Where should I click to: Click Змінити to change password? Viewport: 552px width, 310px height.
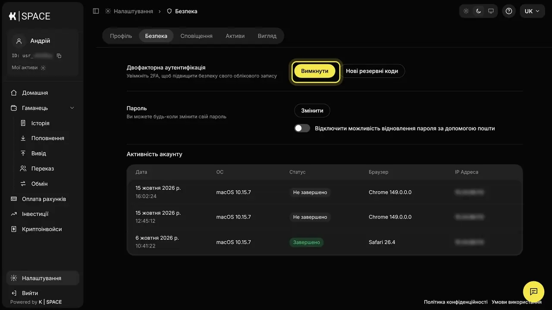coord(312,111)
